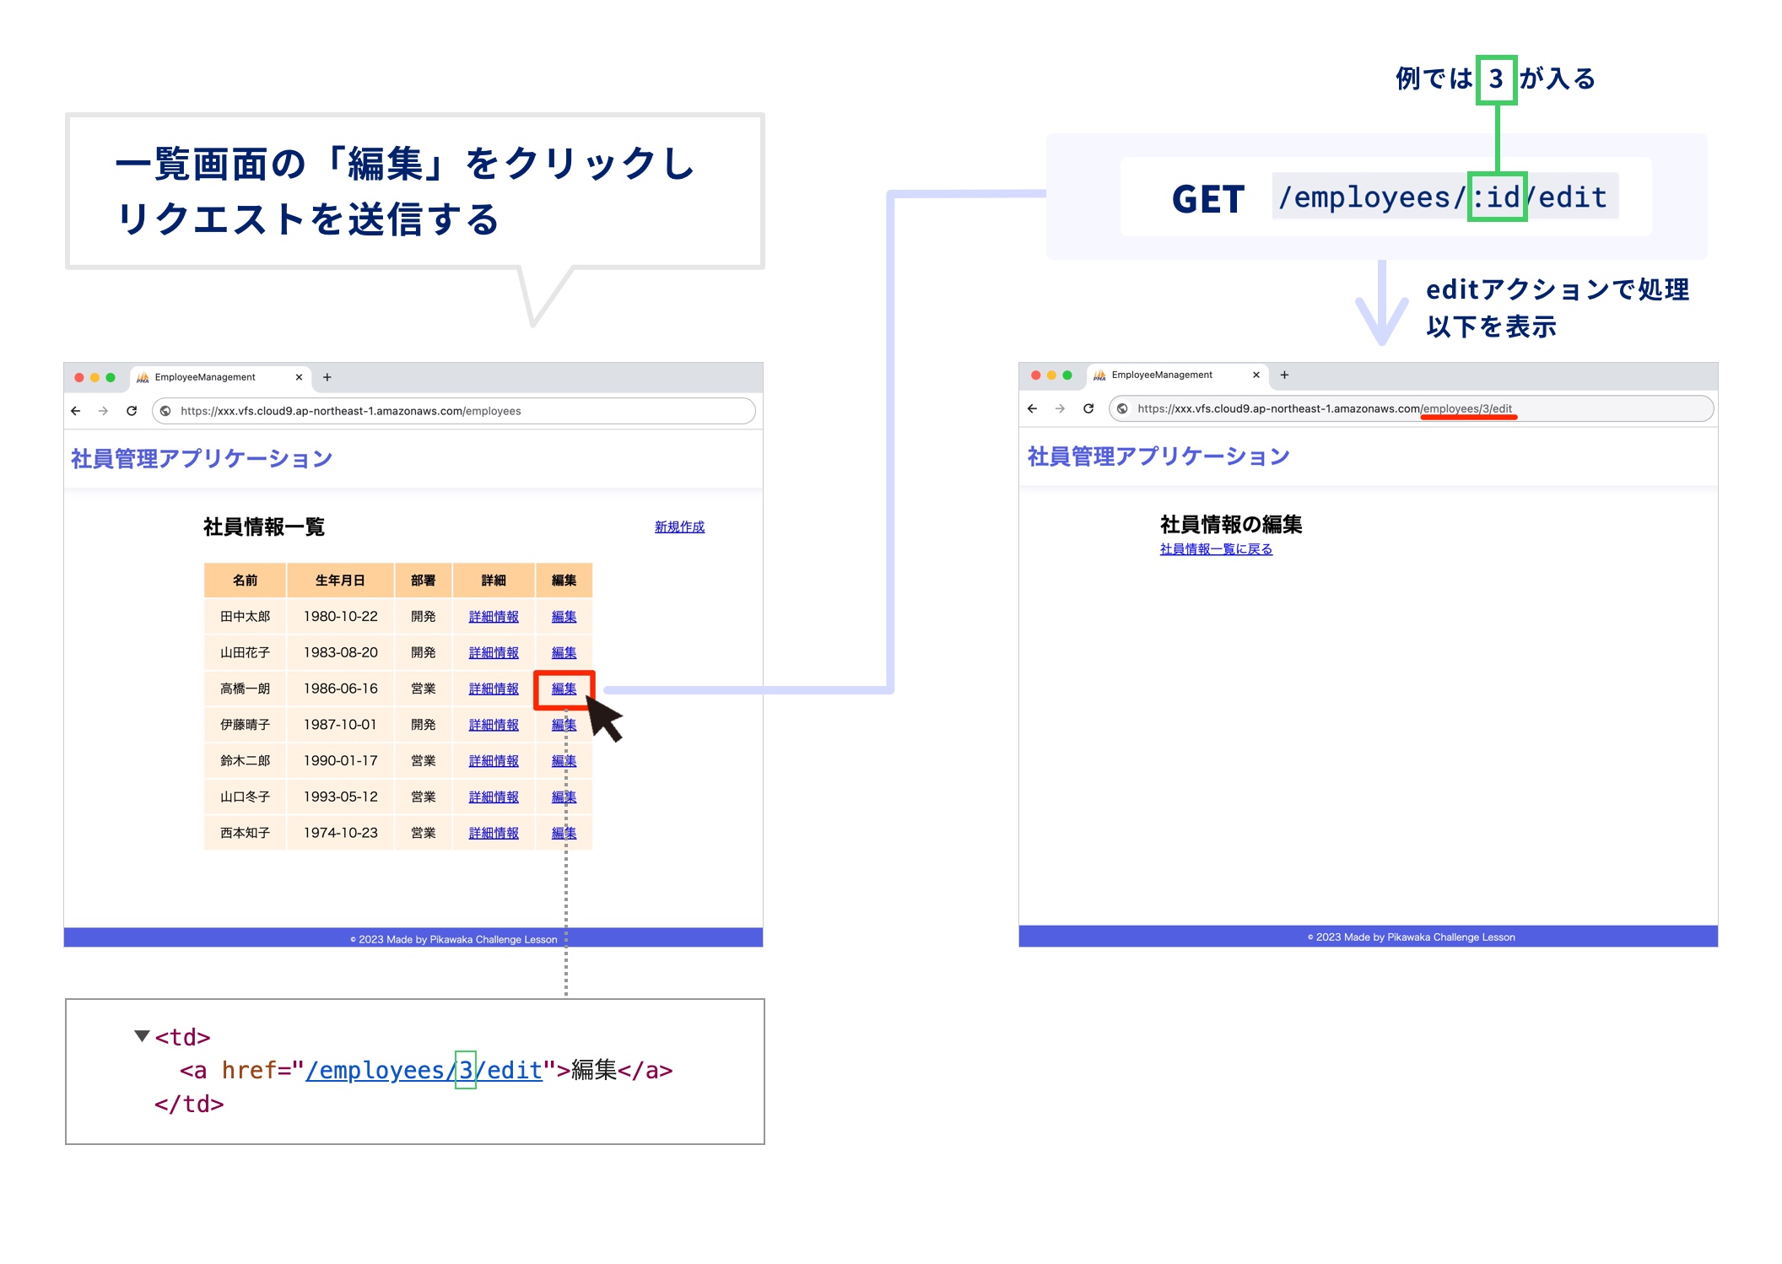
Task: Click the 新規作成 link
Action: (679, 527)
